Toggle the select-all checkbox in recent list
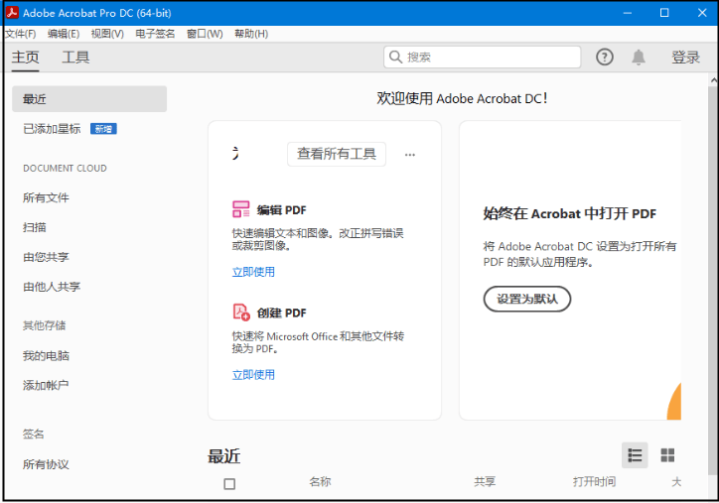The width and height of the screenshot is (719, 503). coord(229,484)
